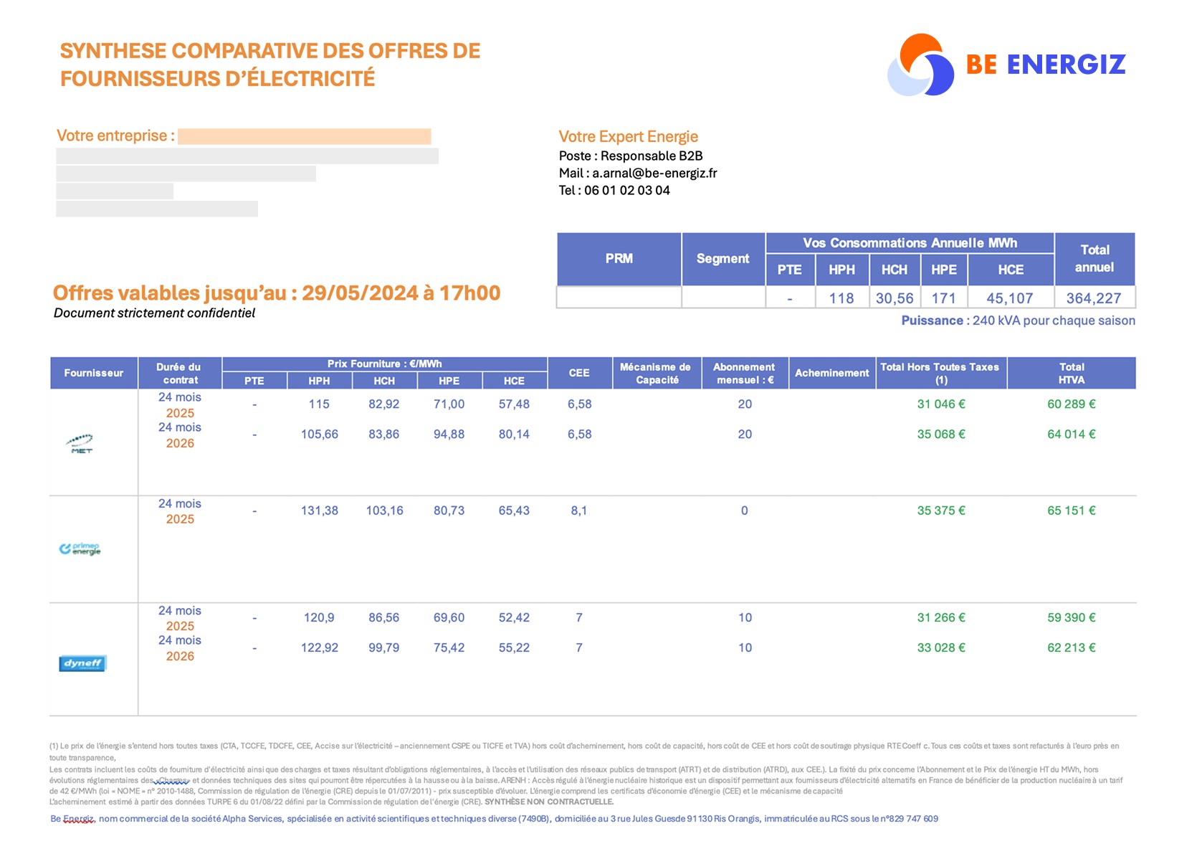Screen dimensions: 1202x849
Task: Click the offer validity date 29/05/2024 heading
Action: click(x=277, y=293)
